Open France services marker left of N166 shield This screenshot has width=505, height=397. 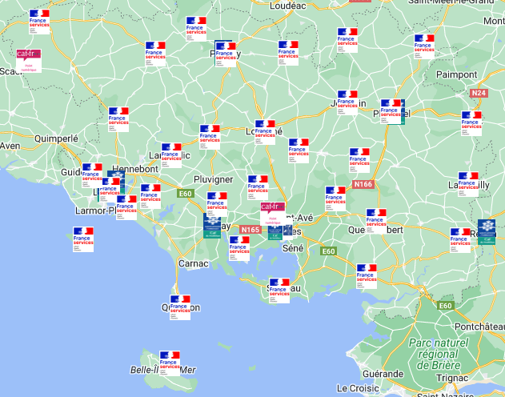point(335,198)
